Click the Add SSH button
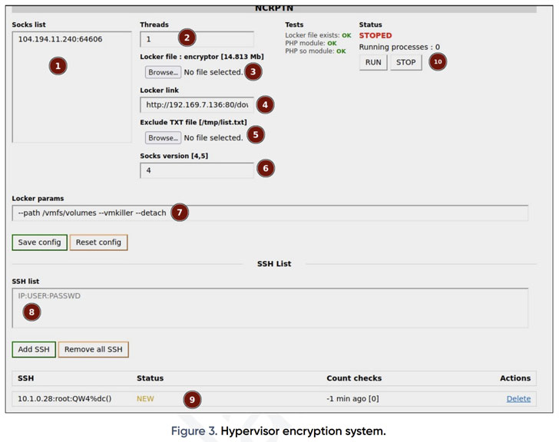 [34, 349]
